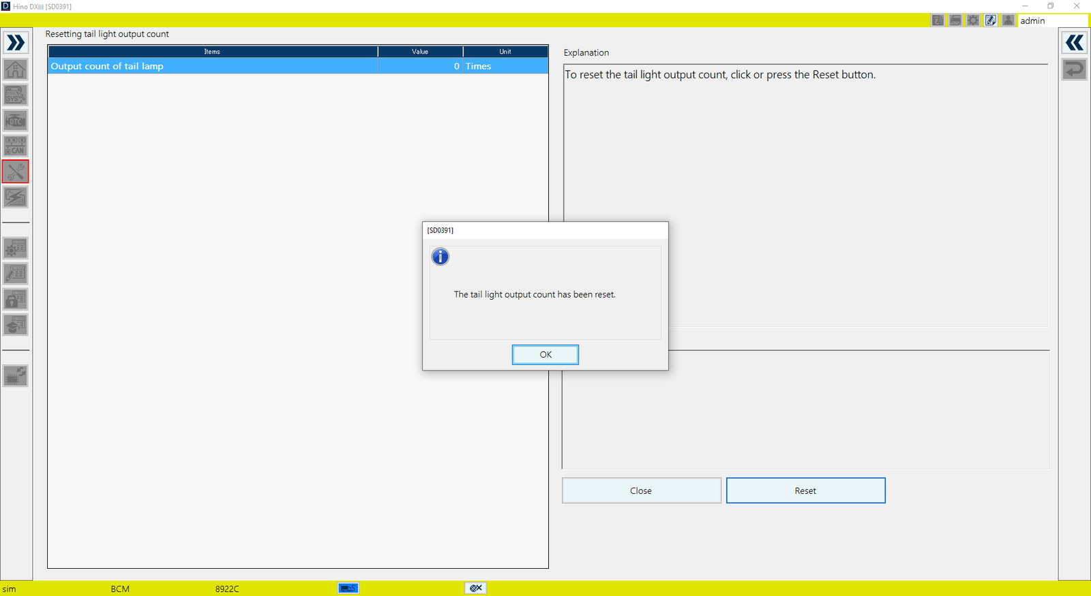Image resolution: width=1091 pixels, height=596 pixels.
Task: Open the lightning data monitor icon in the sidebar
Action: point(16,197)
